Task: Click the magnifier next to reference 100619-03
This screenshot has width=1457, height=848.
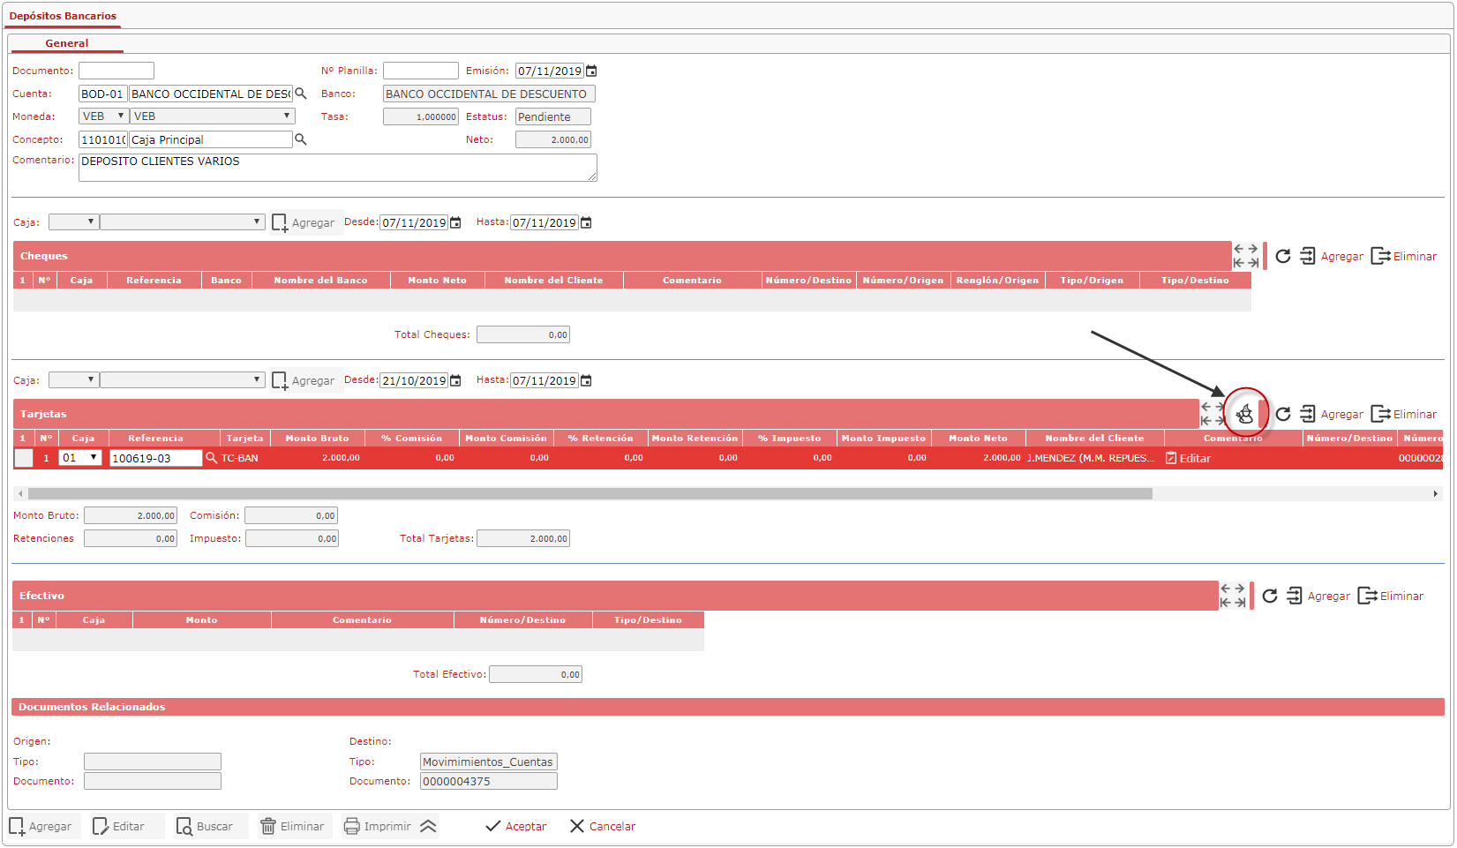Action: click(x=211, y=458)
